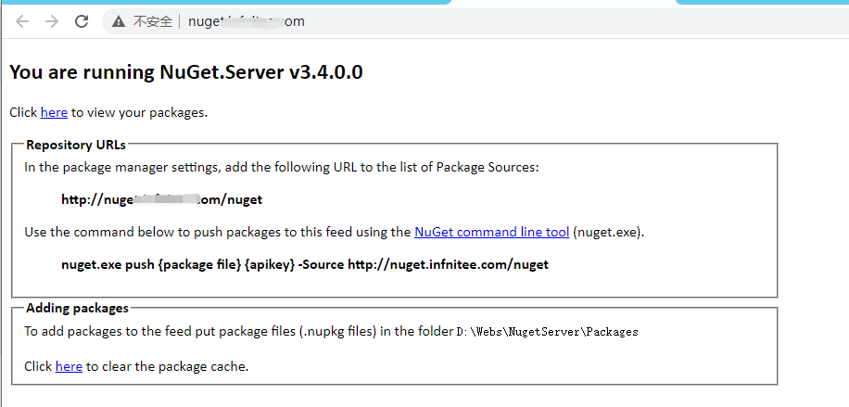Open the not-secure warning triangle icon
Screen dimensions: 849x407
[119, 21]
